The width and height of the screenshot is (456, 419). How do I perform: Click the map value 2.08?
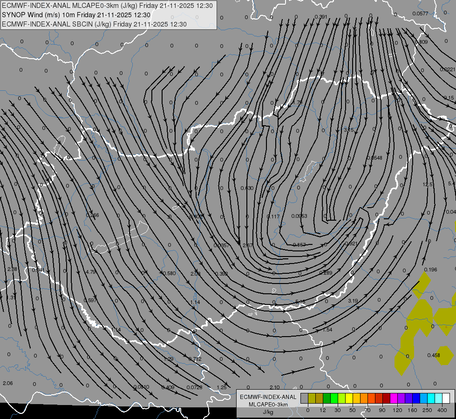pos(196,274)
